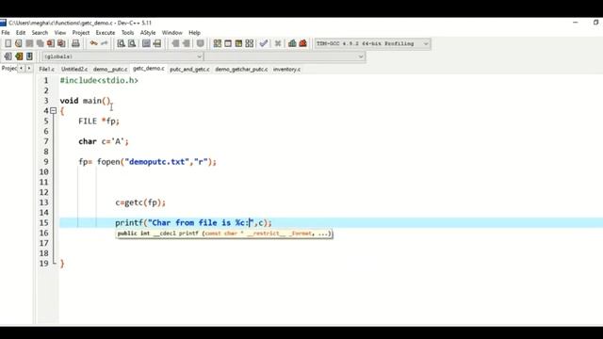Restore down the Dev-C++ window
The height and width of the screenshot is (339, 603).
pyautogui.click(x=595, y=23)
